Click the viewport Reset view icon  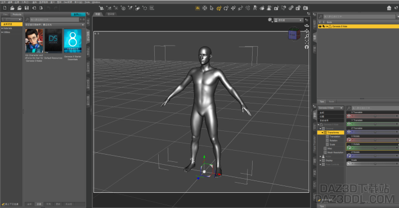click(307, 47)
